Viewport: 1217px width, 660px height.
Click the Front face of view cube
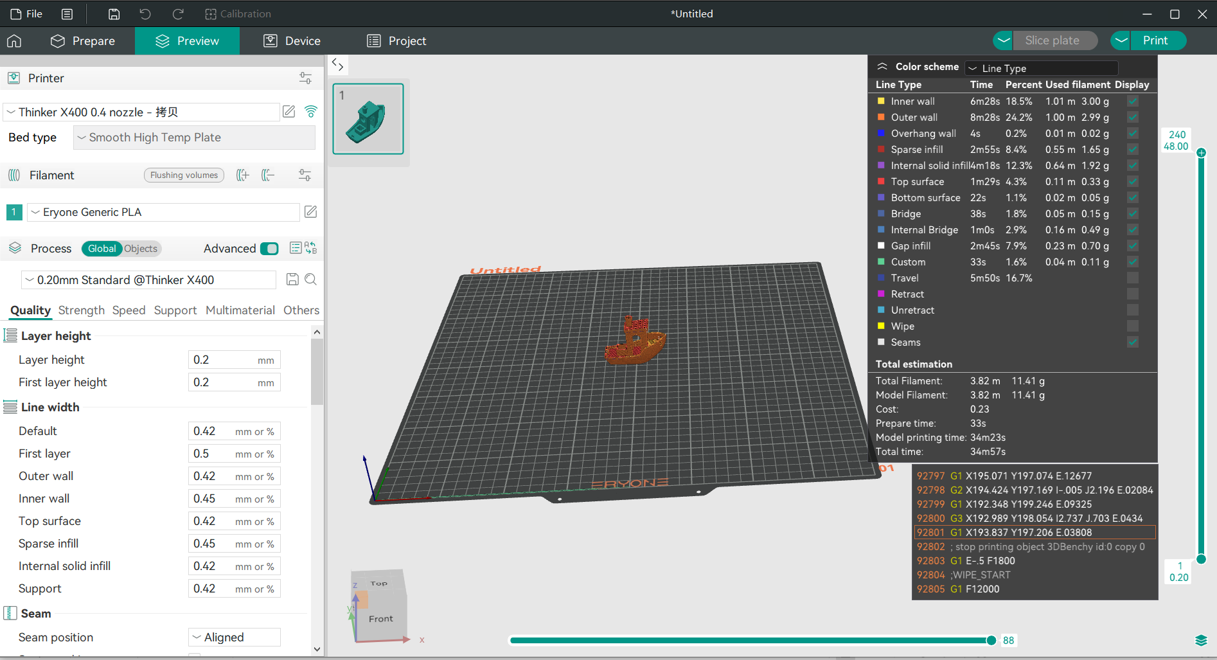click(380, 618)
